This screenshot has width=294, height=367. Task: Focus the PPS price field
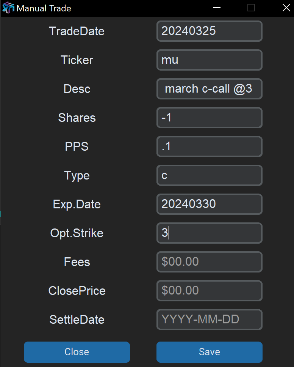pyautogui.click(x=209, y=146)
